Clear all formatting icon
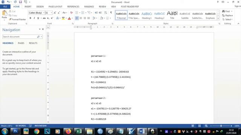The width and height of the screenshot is (241, 135). (x=71, y=13)
